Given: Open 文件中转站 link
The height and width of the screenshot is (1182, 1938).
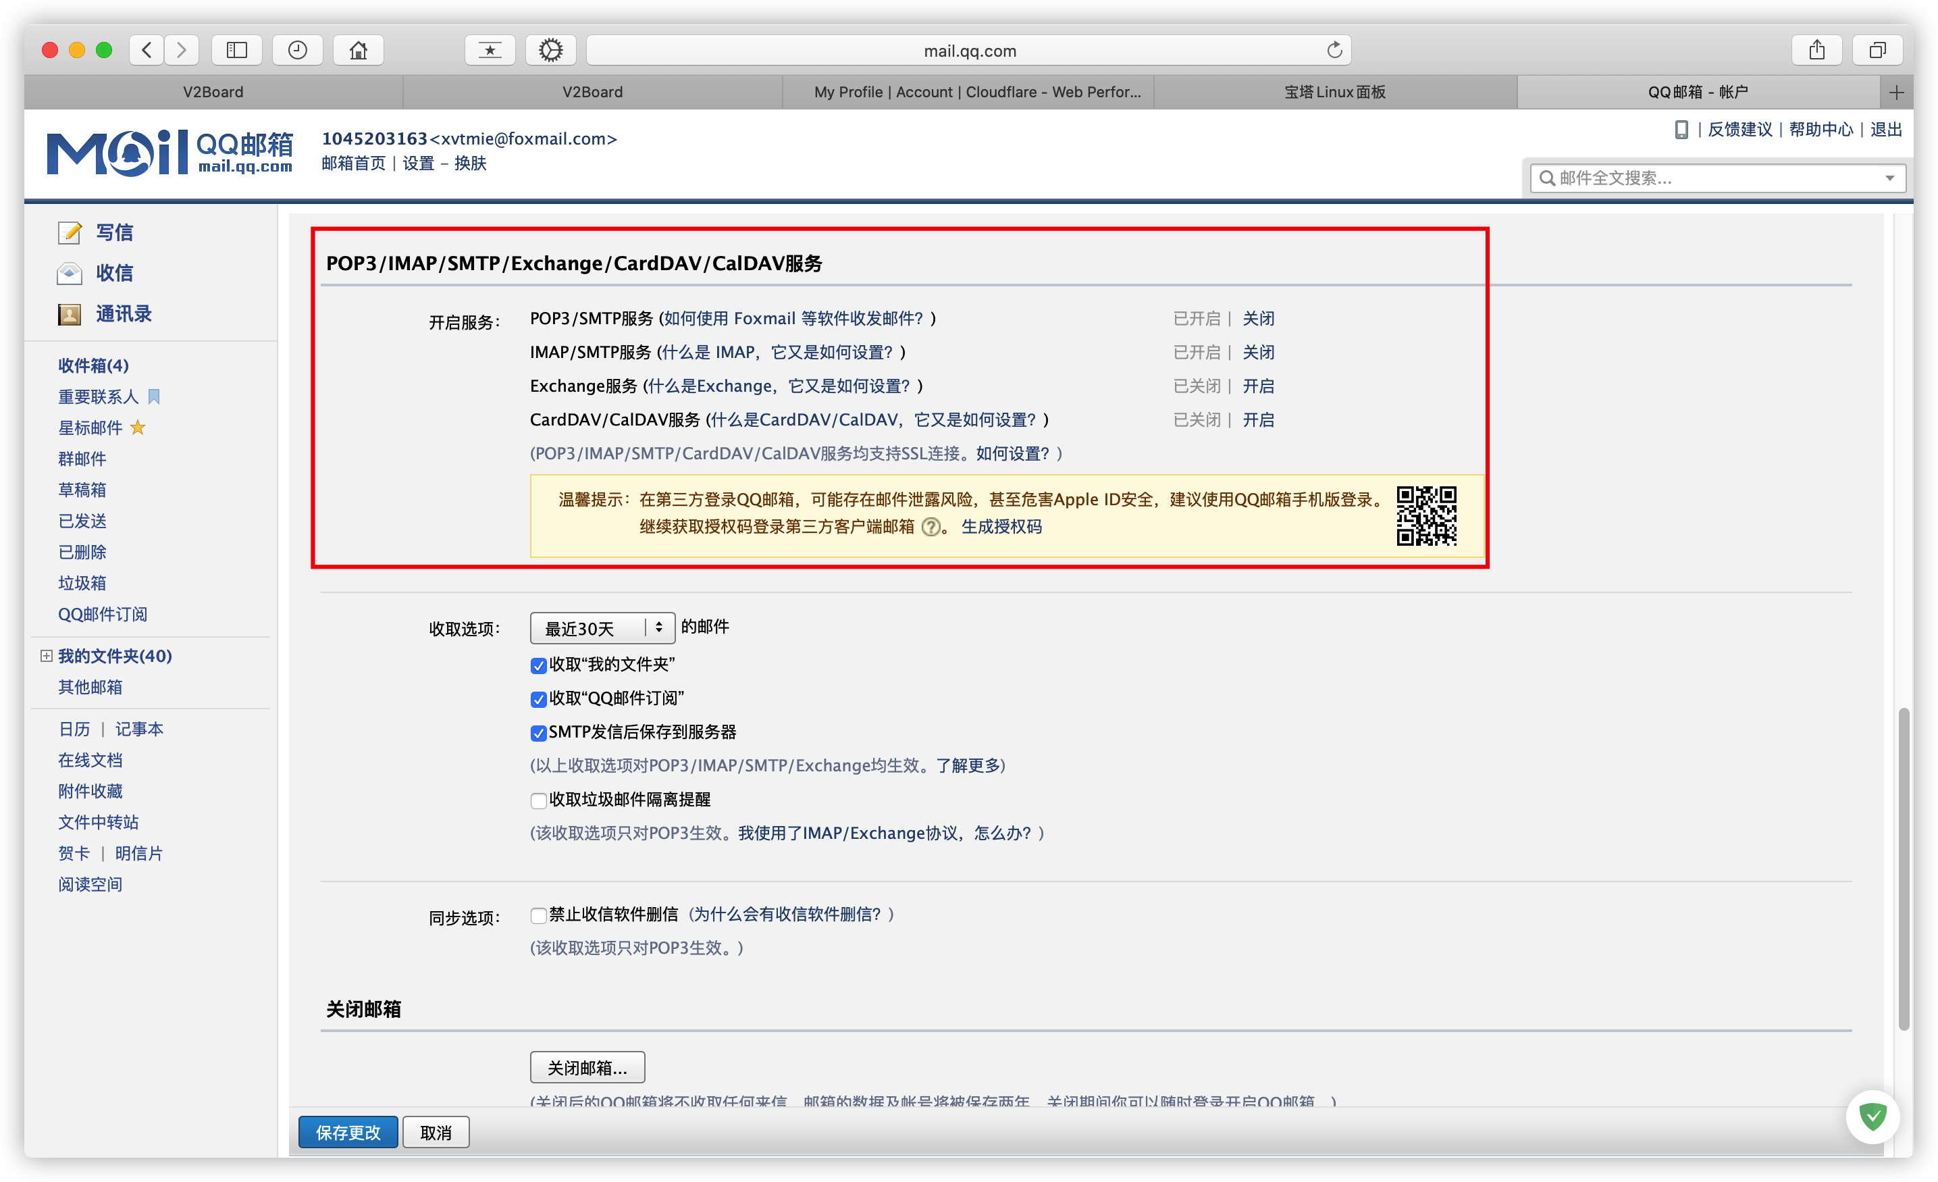Looking at the screenshot, I should point(99,823).
